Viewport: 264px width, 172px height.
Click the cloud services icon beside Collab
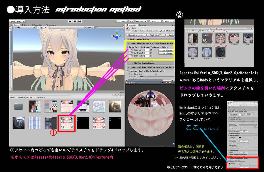click(131, 21)
